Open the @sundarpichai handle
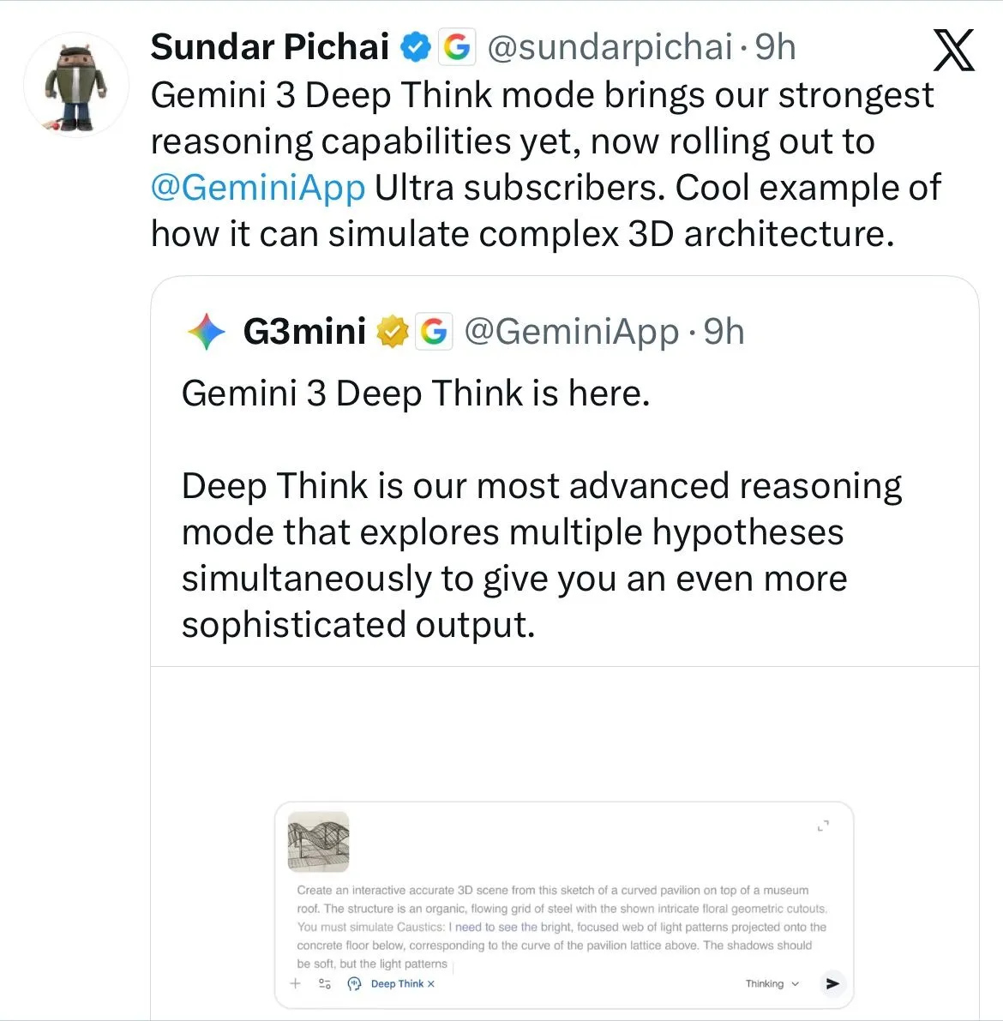Screen dimensions: 1003x1021 click(610, 47)
